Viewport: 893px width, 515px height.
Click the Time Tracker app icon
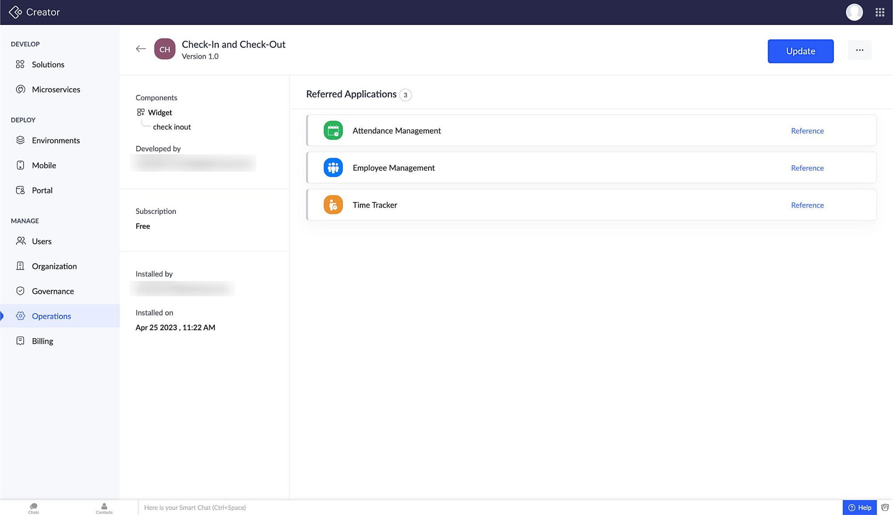[x=333, y=205]
